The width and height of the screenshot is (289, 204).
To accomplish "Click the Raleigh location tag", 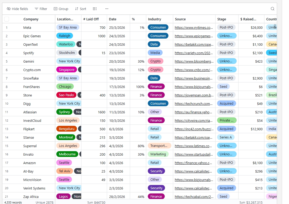I will 65,36.
